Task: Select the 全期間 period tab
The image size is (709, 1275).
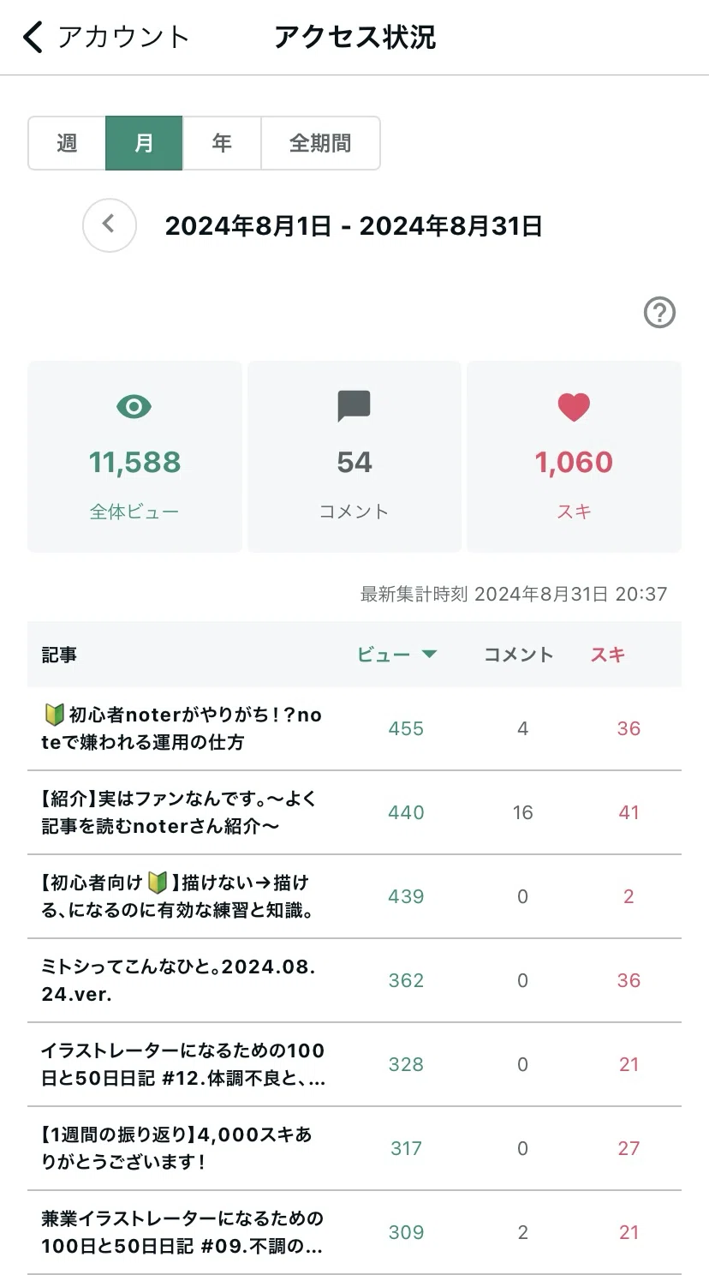Action: (x=320, y=143)
